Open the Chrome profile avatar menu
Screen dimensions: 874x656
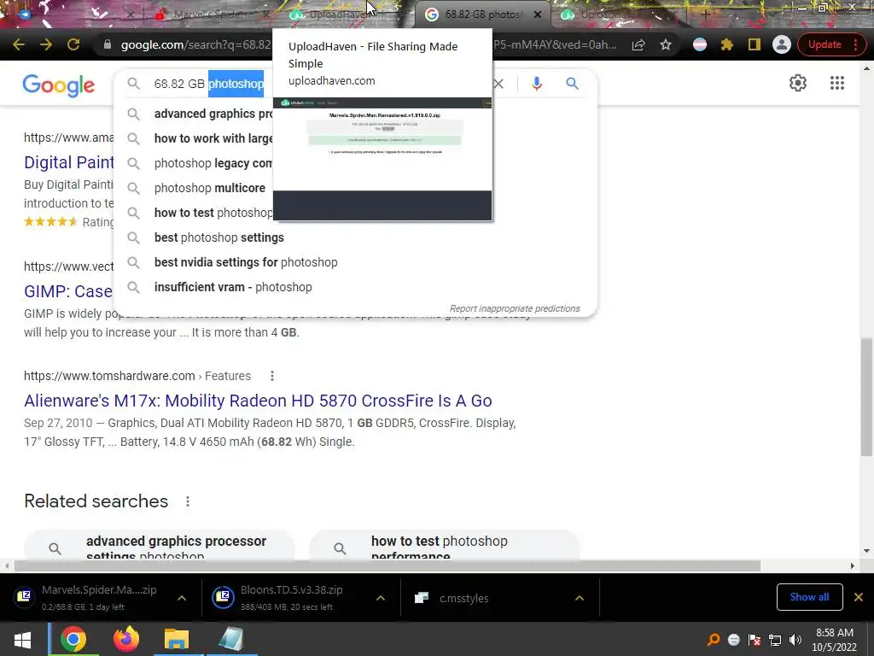pyautogui.click(x=782, y=44)
